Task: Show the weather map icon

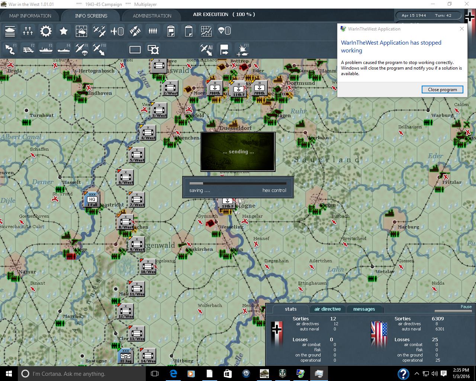Action: (x=81, y=31)
